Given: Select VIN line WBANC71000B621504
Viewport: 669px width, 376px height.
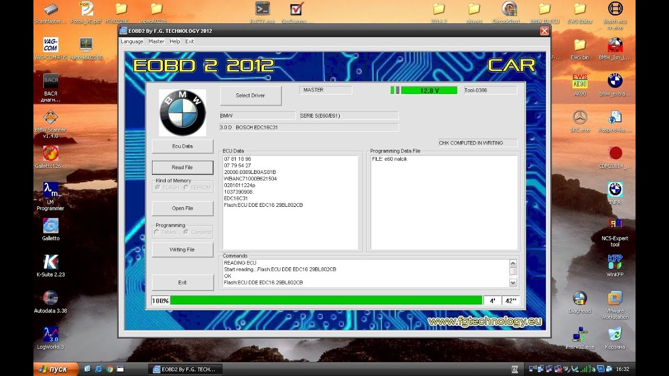Looking at the screenshot, I should 250,179.
